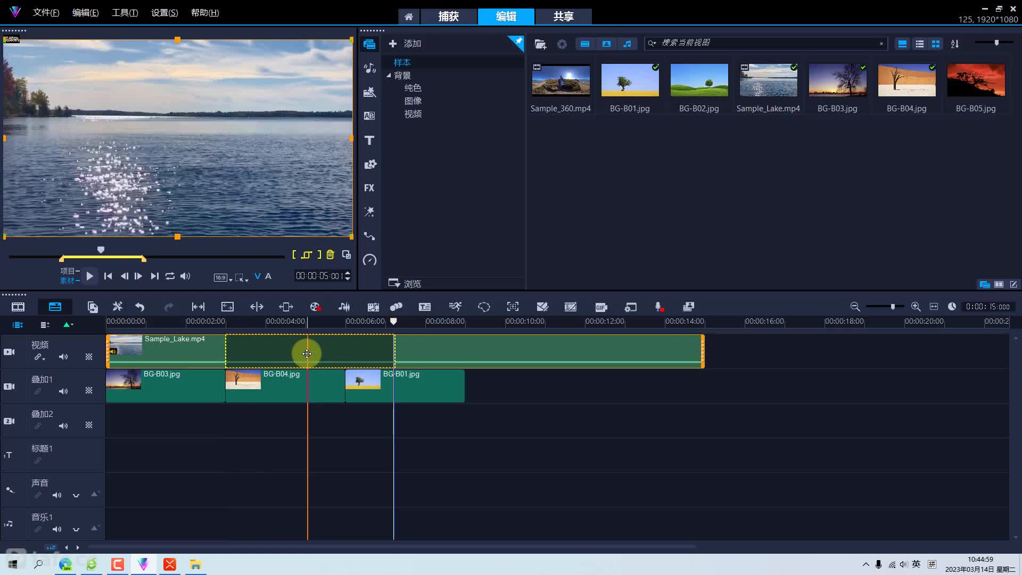Screen dimensions: 1022x575
Task: Open the 工具(T) menu
Action: 125,13
